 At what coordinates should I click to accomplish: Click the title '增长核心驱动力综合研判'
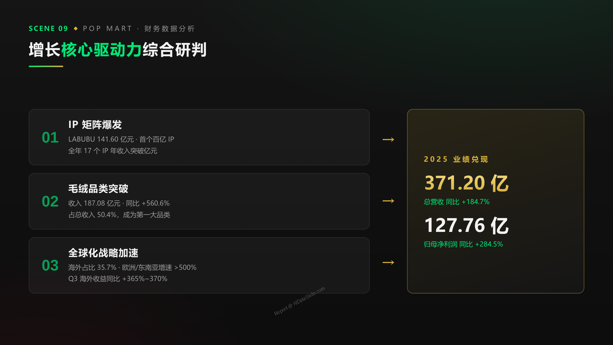point(117,50)
